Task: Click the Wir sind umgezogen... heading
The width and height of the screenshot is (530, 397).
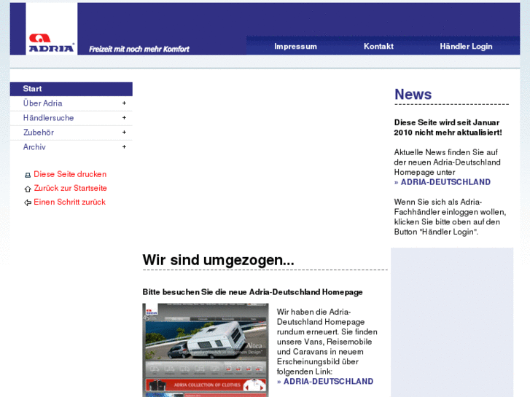Action: [219, 260]
